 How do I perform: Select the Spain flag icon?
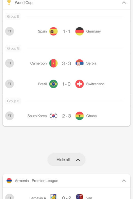54,32
